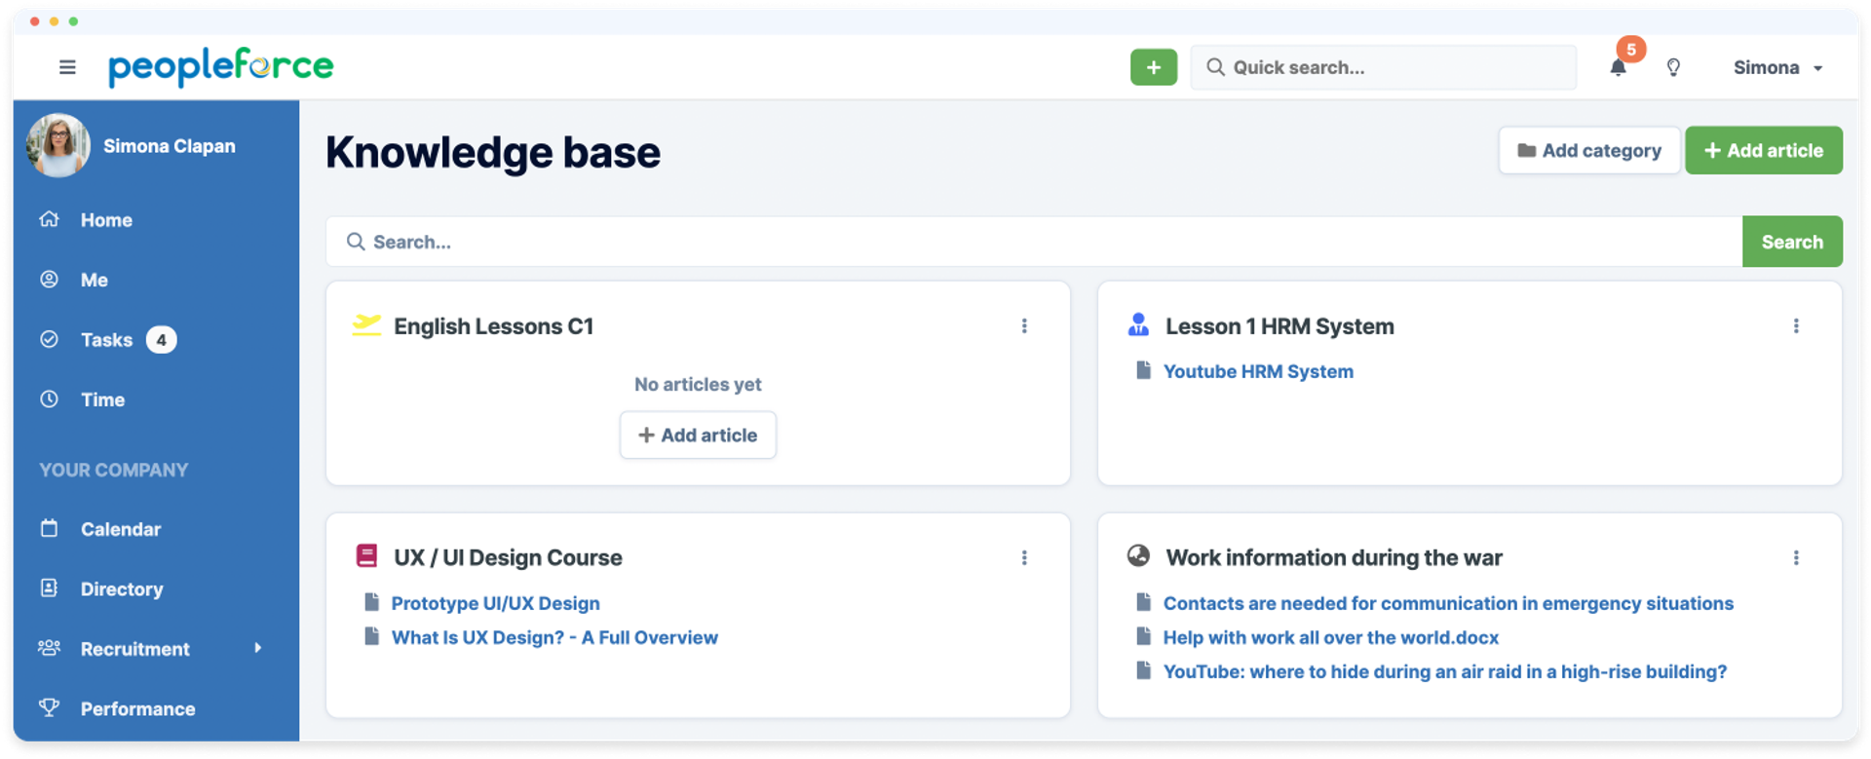Click Work information during the war title
Screen dimensions: 1871x759
1334,557
